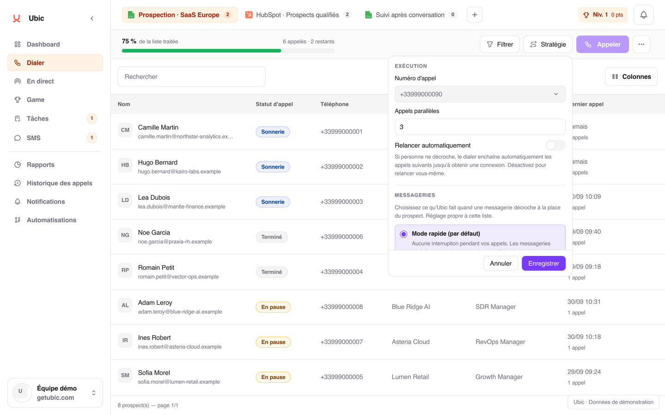The width and height of the screenshot is (665, 415).
Task: Click the NG avatar for Noe Garcia
Action: [x=125, y=235]
